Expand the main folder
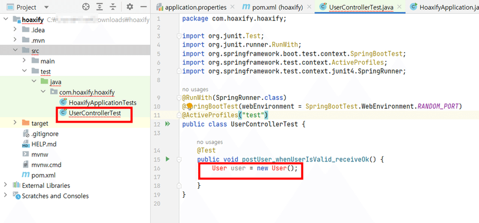 25,60
